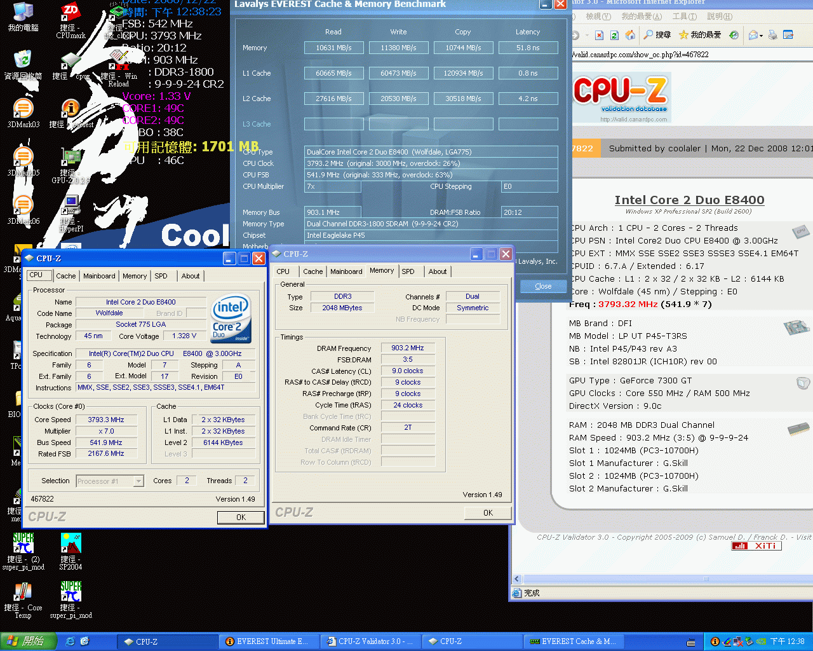Viewport: 813px width, 651px height.
Task: Open the 我的最愛(A) Favorites menu in Internet Explorer
Action: (x=642, y=17)
